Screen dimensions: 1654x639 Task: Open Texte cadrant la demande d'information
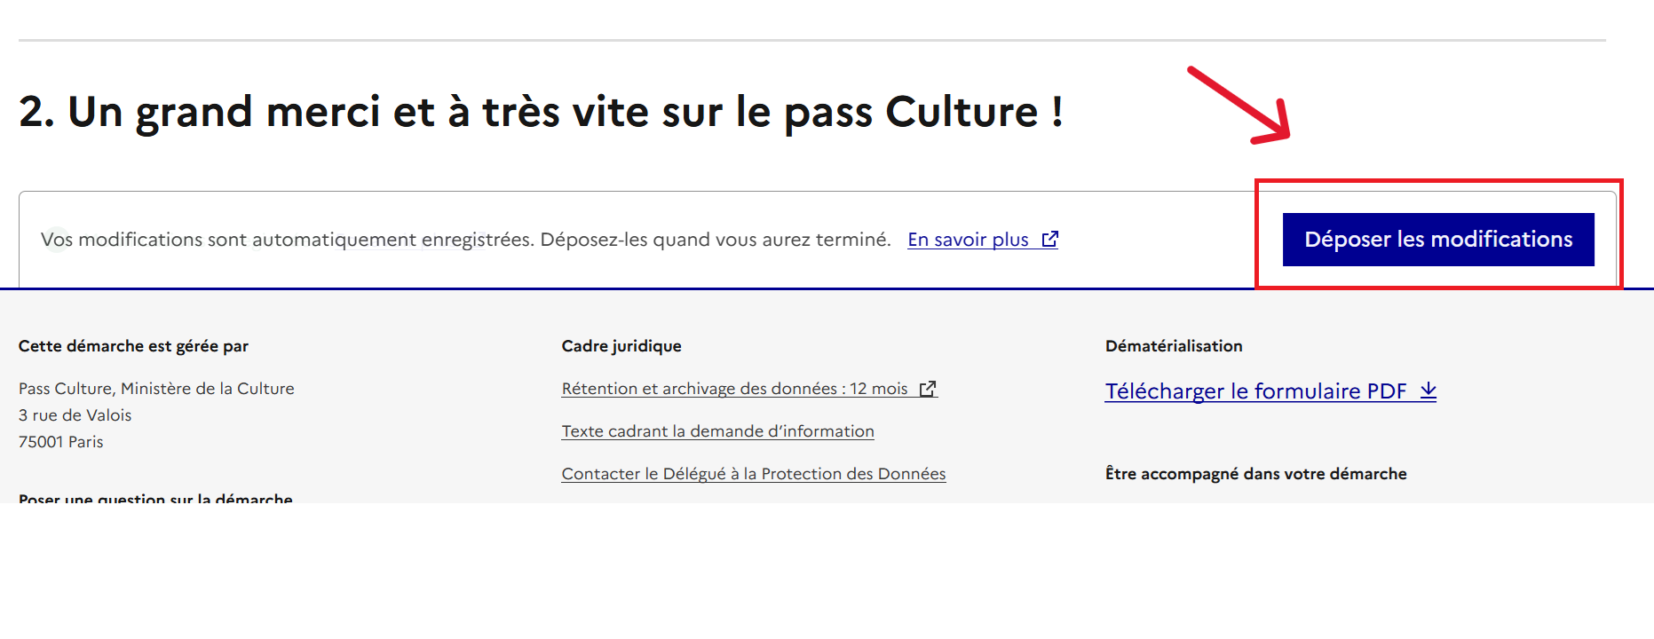click(x=717, y=431)
